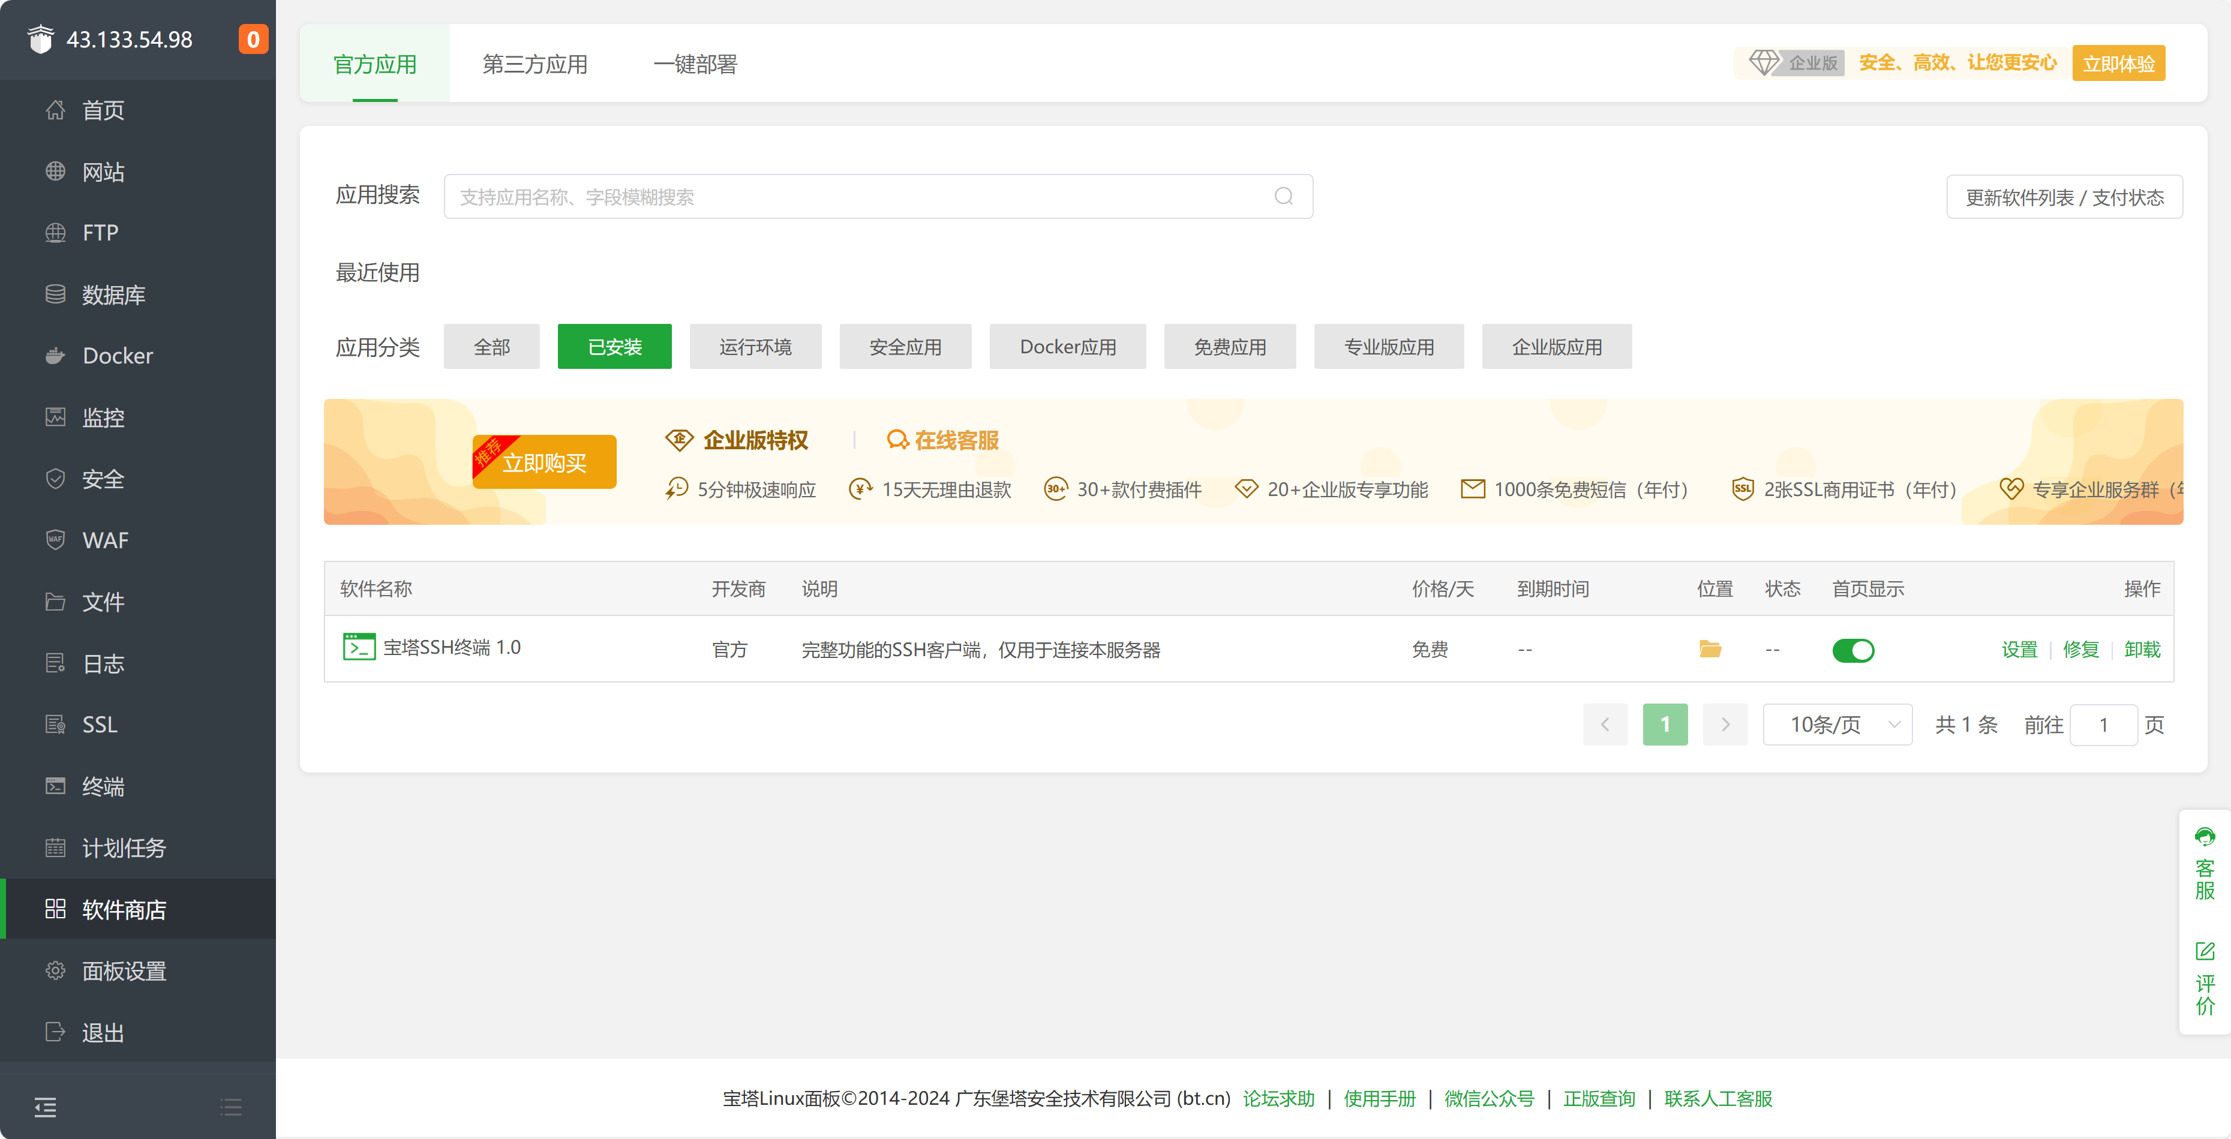Click the terminal icon beside 终端

[x=55, y=786]
